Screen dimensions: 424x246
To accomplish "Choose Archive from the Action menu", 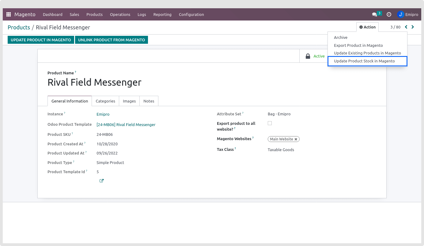I will coord(341,37).
